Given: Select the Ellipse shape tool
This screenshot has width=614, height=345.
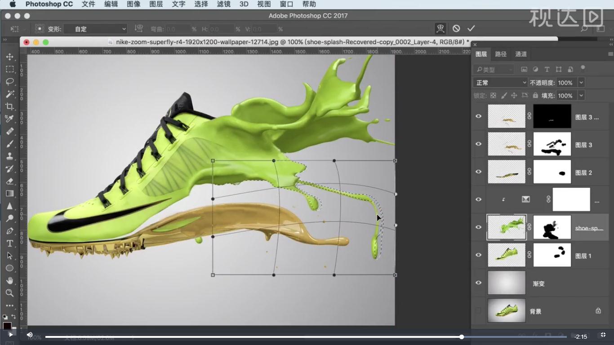Looking at the screenshot, I should [9, 268].
